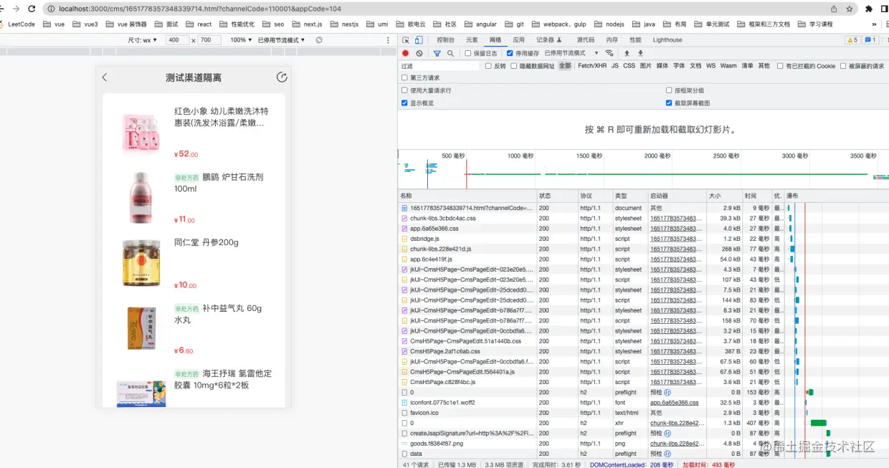The width and height of the screenshot is (889, 468).
Task: Toggle the 隐藏数据网址 checkbox
Action: [513, 66]
